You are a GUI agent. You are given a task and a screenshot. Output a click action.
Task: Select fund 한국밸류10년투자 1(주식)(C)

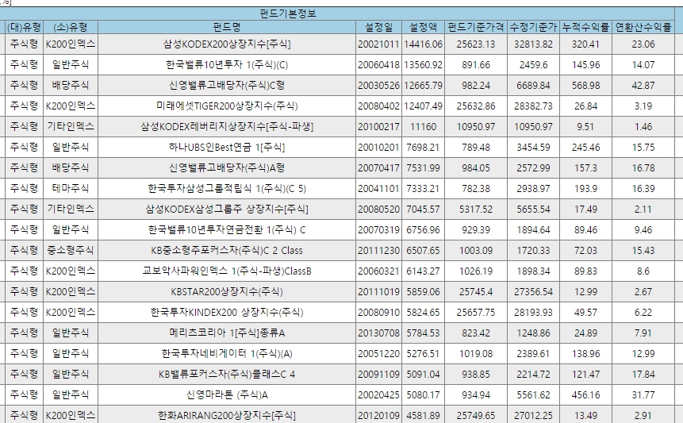pos(227,65)
